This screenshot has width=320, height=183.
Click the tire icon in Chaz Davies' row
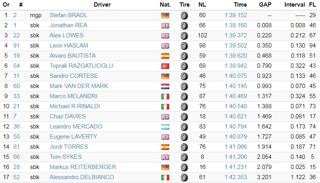point(184,117)
